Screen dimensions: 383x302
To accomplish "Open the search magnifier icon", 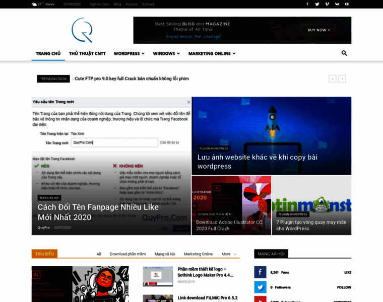I will (x=344, y=53).
